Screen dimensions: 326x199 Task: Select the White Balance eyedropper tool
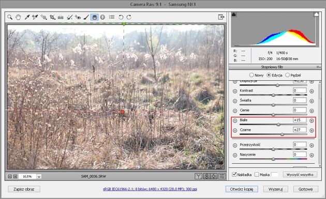point(27,17)
